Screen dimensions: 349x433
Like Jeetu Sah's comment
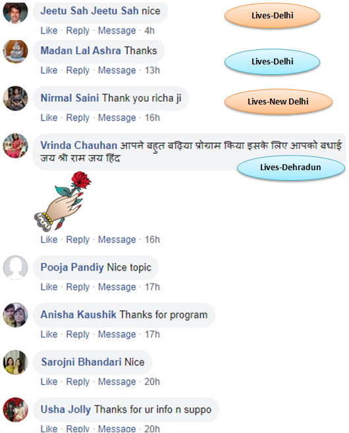(49, 30)
